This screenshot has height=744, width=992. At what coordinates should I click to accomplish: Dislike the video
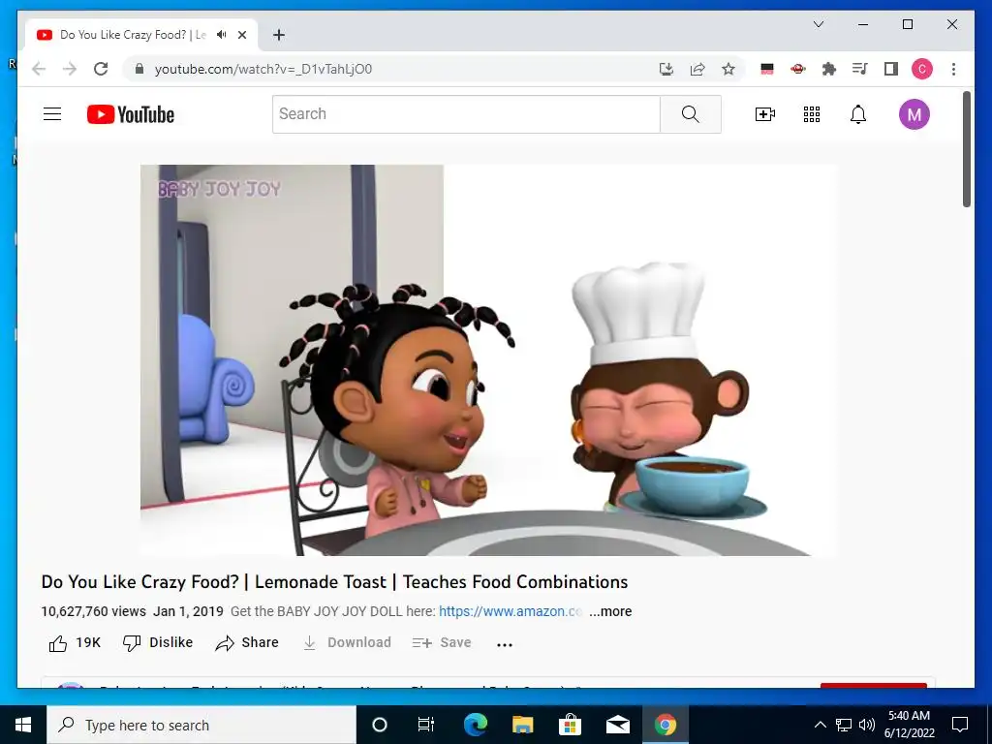(x=158, y=643)
